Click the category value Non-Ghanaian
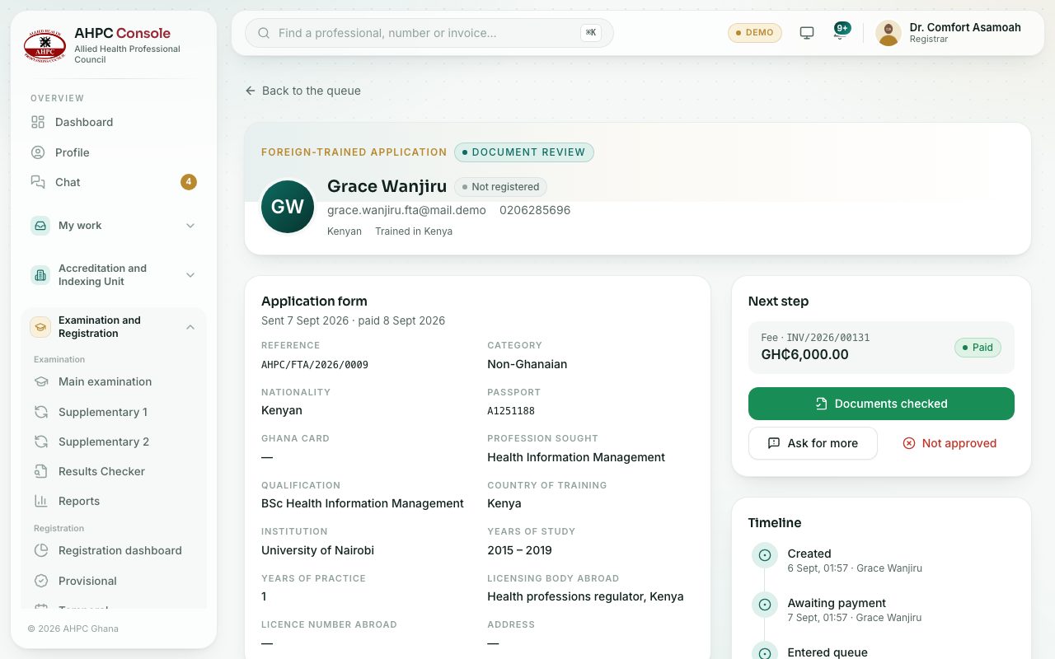Image resolution: width=1055 pixels, height=659 pixels. click(527, 364)
